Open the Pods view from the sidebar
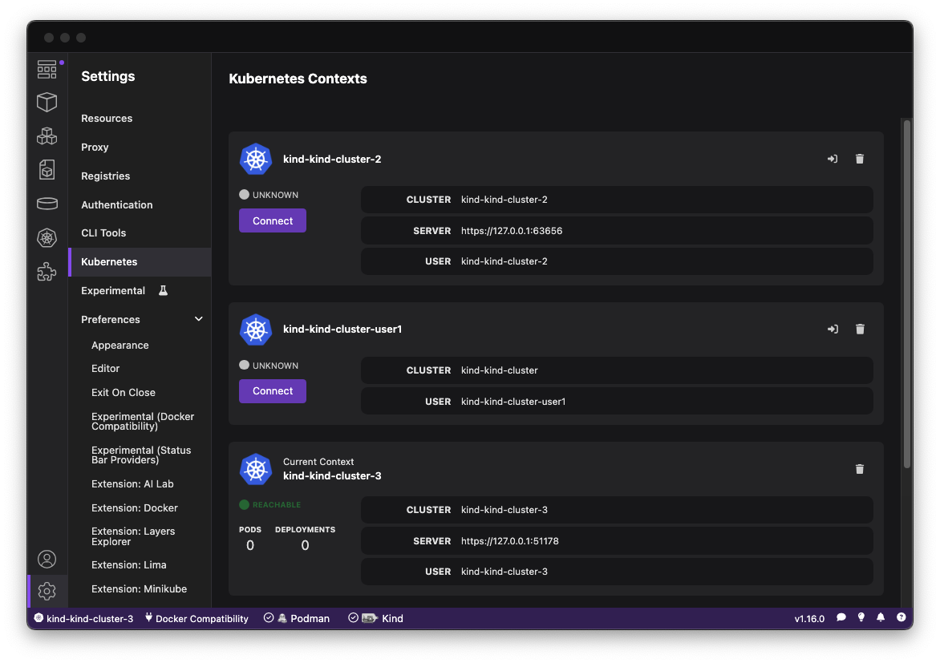 click(x=47, y=135)
